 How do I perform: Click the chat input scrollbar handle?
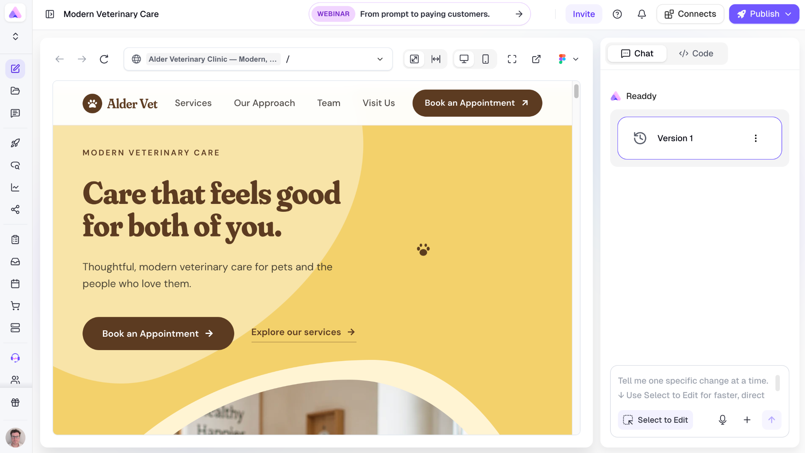pos(777,383)
